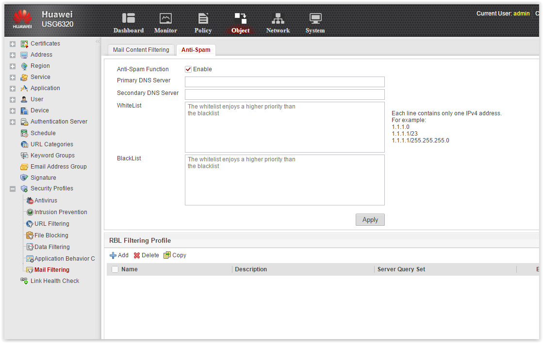Click the User icon in sidebar
Image resolution: width=543 pixels, height=343 pixels.
(24, 99)
